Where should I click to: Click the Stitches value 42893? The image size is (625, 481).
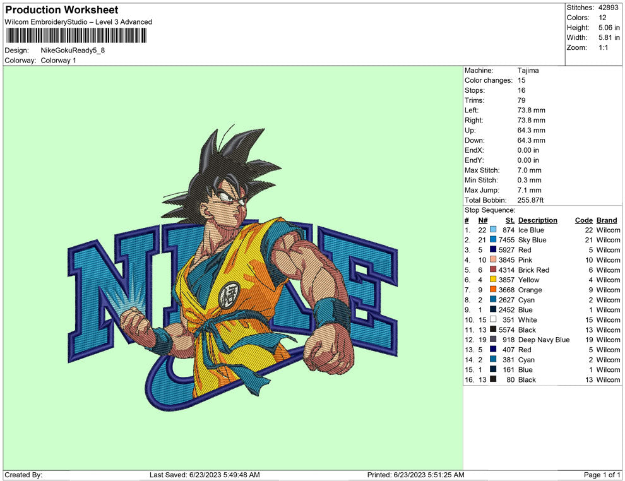609,8
